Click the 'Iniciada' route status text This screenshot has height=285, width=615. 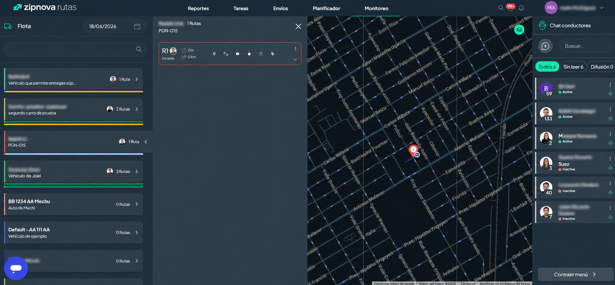(168, 58)
